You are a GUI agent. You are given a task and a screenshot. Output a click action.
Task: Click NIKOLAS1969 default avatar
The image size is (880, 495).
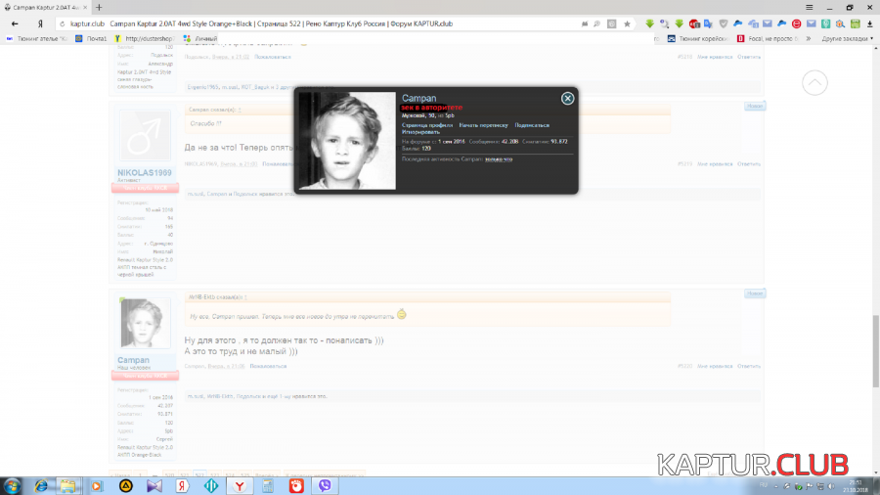pos(145,135)
